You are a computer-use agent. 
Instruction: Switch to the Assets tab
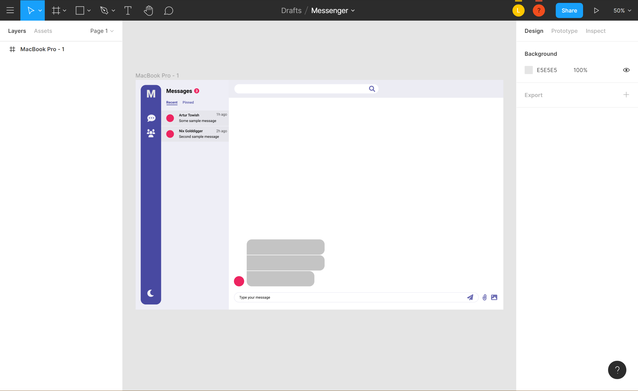43,31
